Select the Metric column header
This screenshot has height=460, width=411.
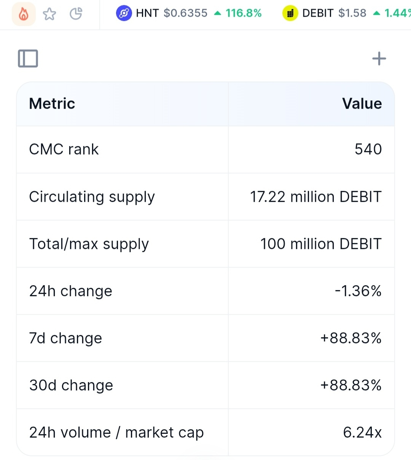(52, 103)
